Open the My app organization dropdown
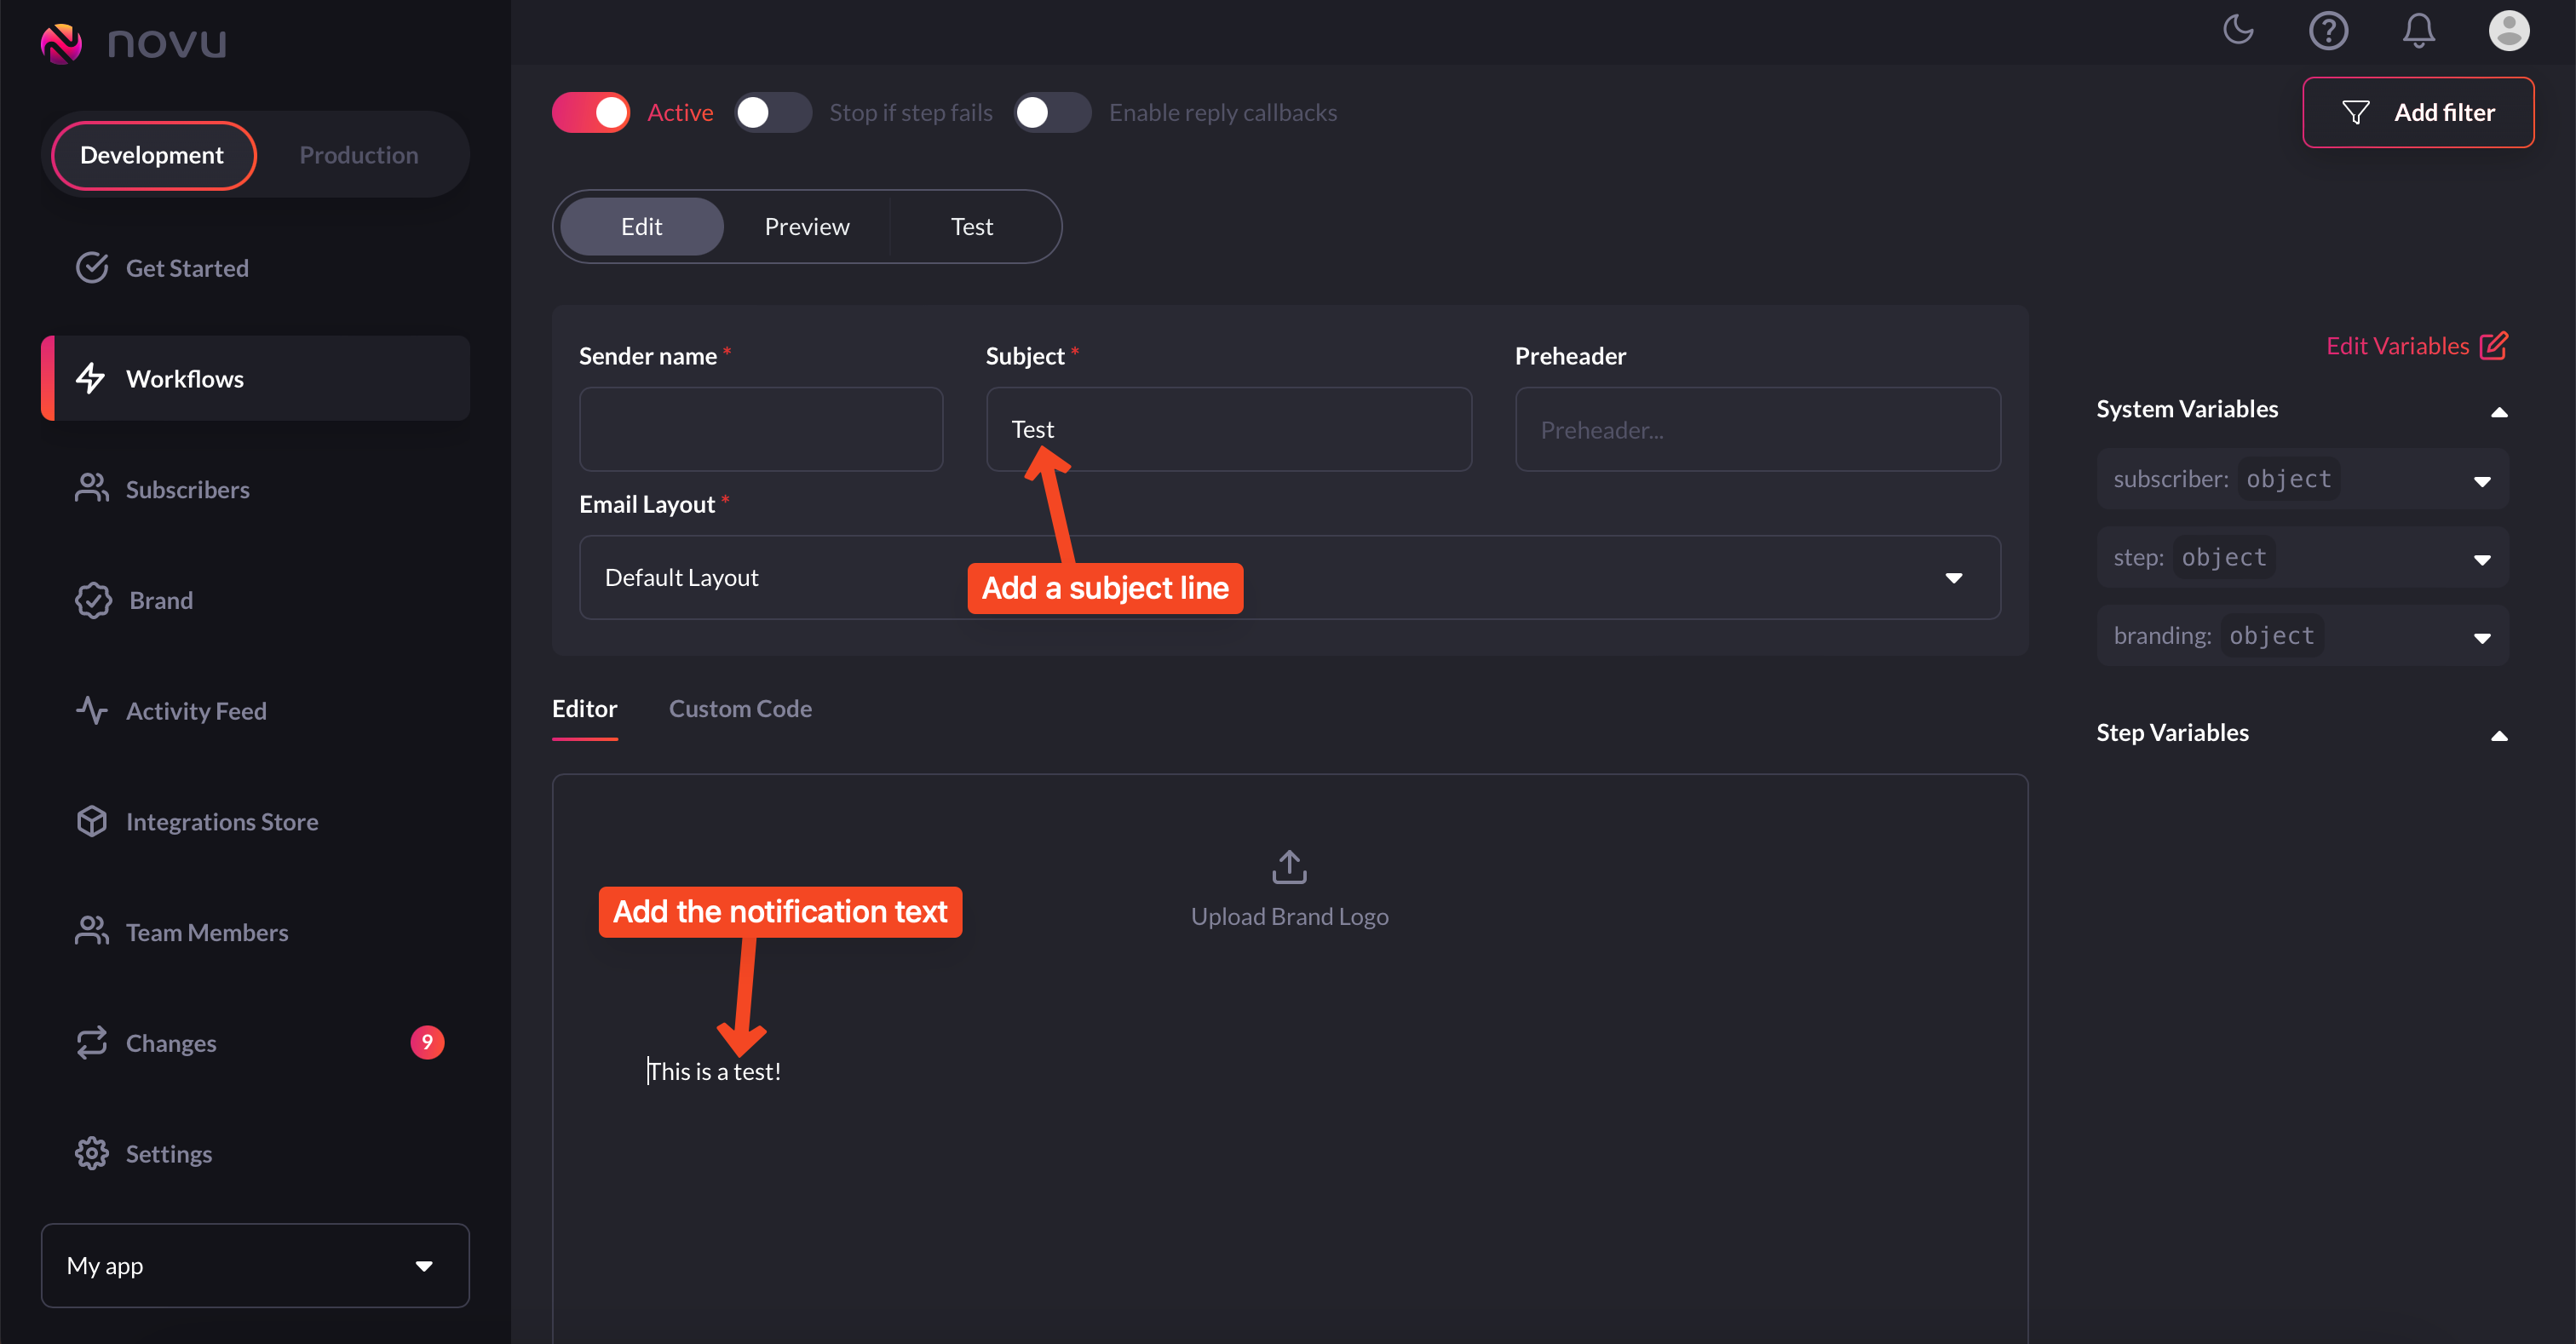2576x1344 pixels. [255, 1265]
